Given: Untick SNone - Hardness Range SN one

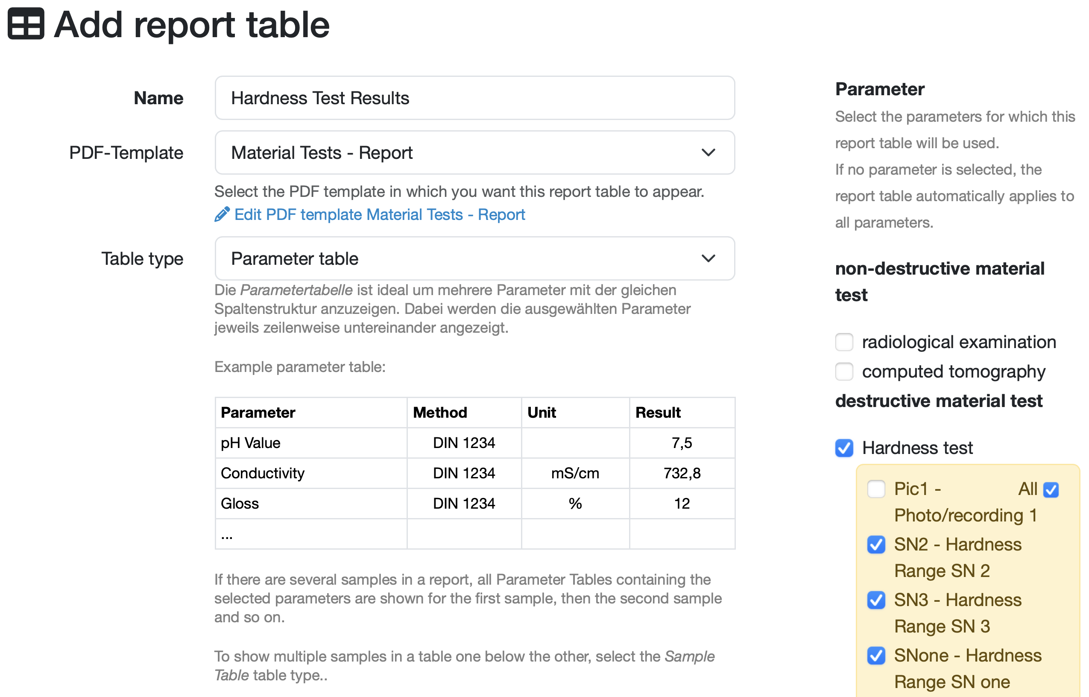Looking at the screenshot, I should pyautogui.click(x=876, y=656).
